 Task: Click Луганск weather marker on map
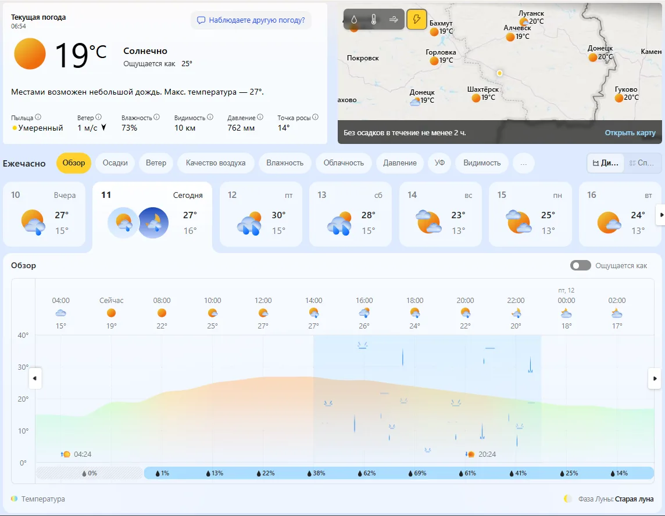pos(524,21)
